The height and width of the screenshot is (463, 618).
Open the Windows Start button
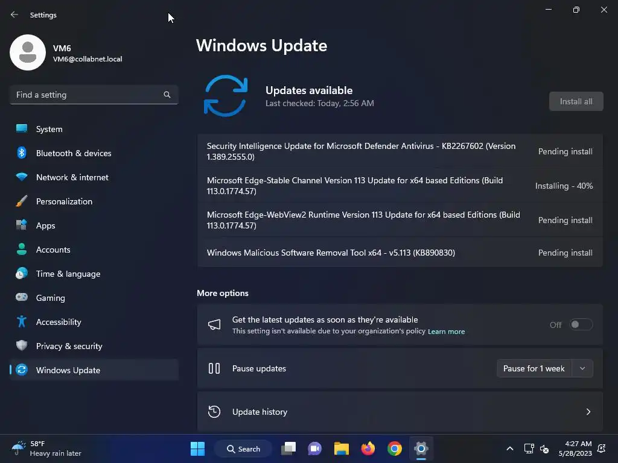(x=197, y=449)
